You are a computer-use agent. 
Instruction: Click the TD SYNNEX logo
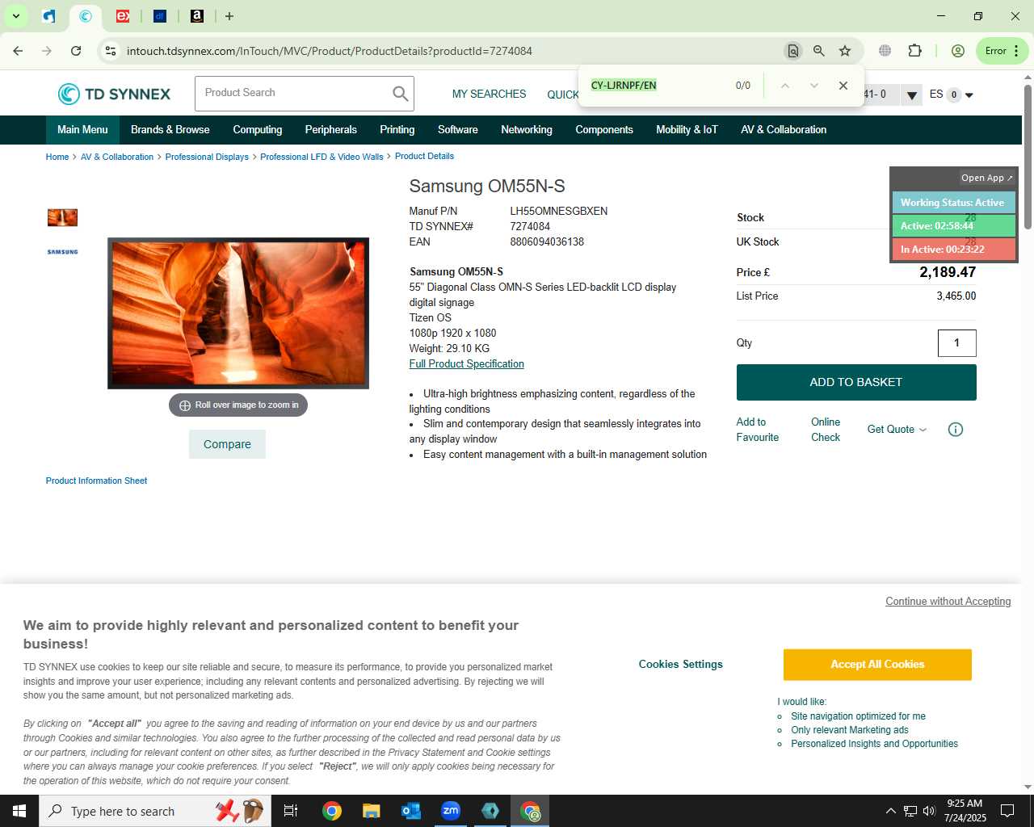(114, 94)
